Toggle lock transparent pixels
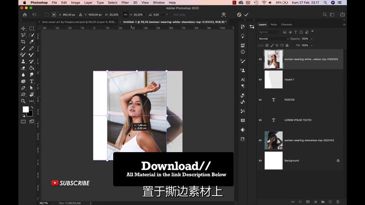Image resolution: width=365 pixels, height=205 pixels. click(267, 45)
